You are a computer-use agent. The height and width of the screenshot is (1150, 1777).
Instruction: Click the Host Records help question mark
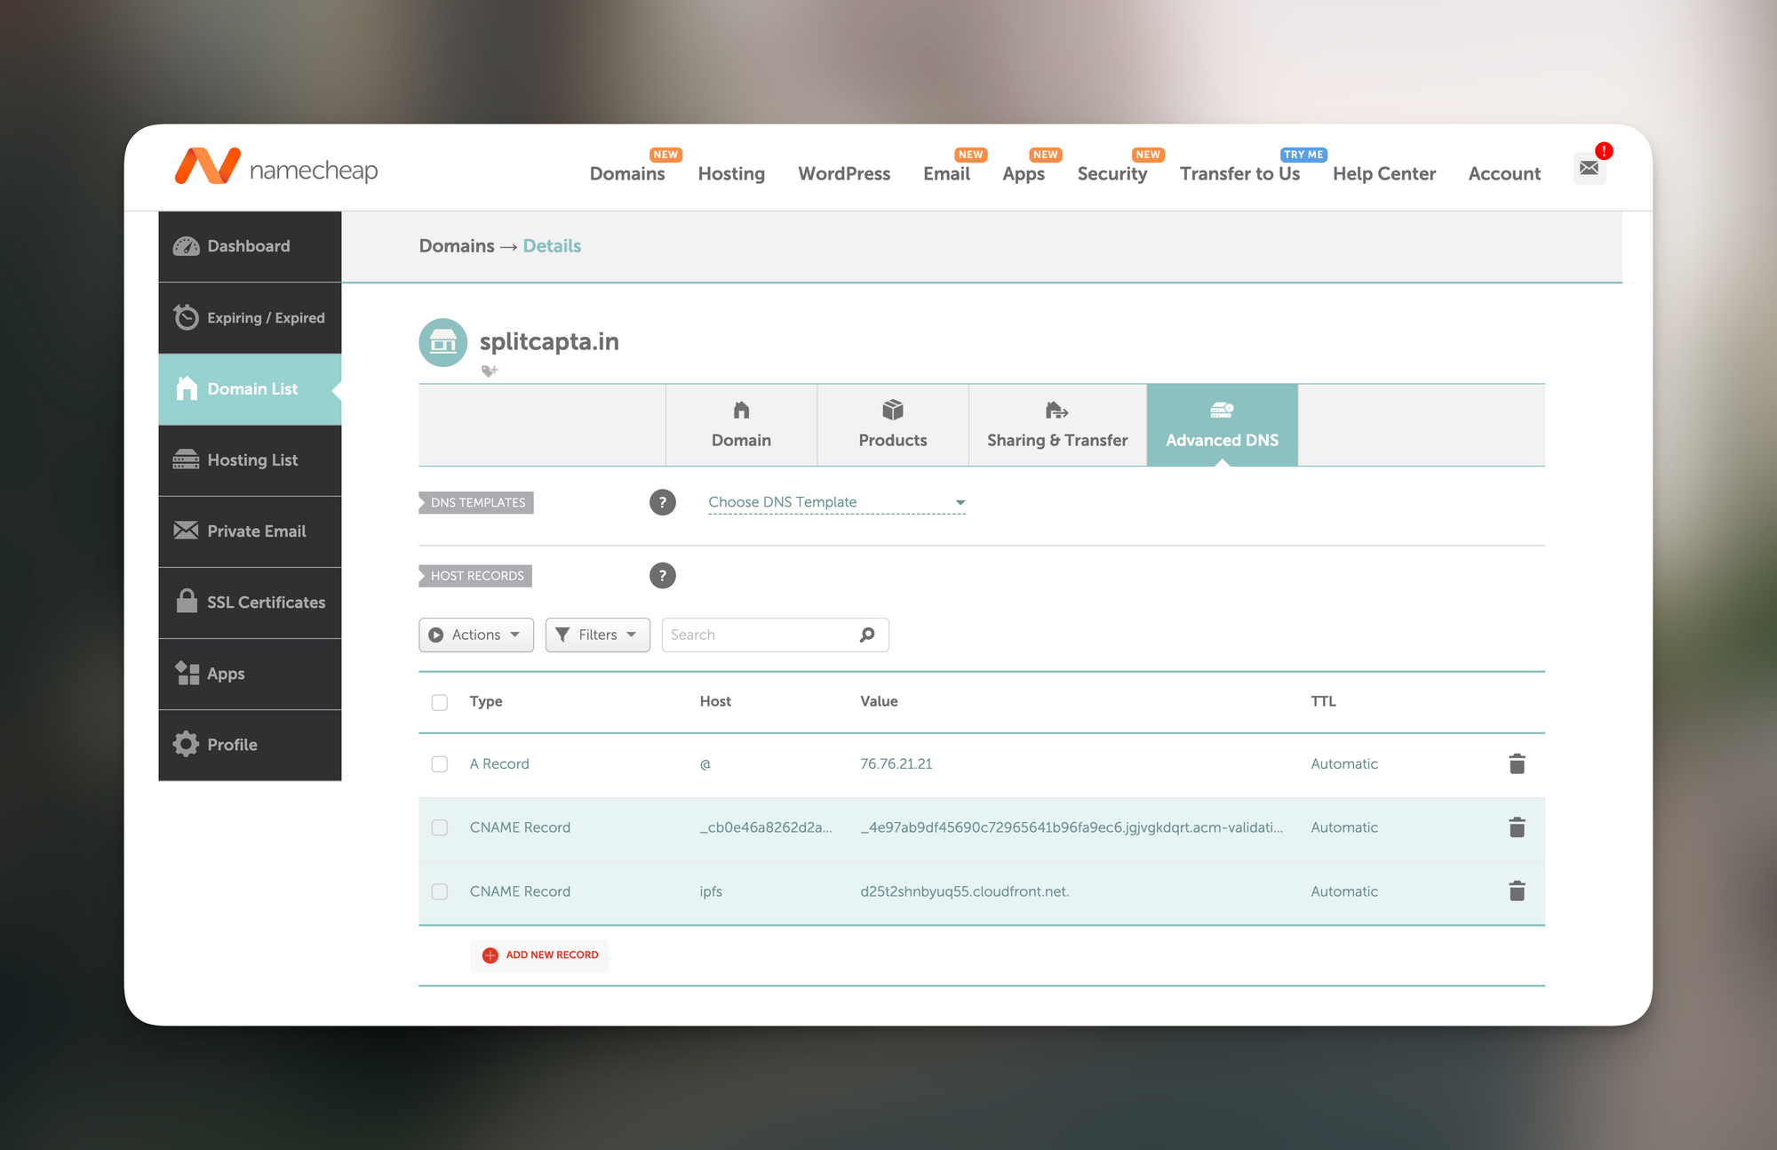(x=662, y=576)
